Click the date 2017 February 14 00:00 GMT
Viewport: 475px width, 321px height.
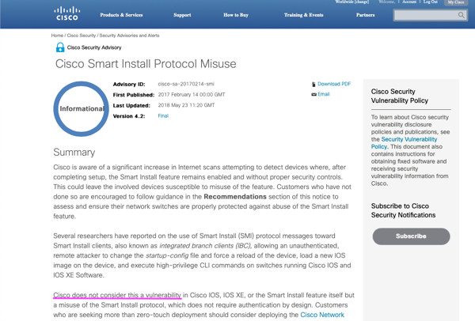(192, 95)
